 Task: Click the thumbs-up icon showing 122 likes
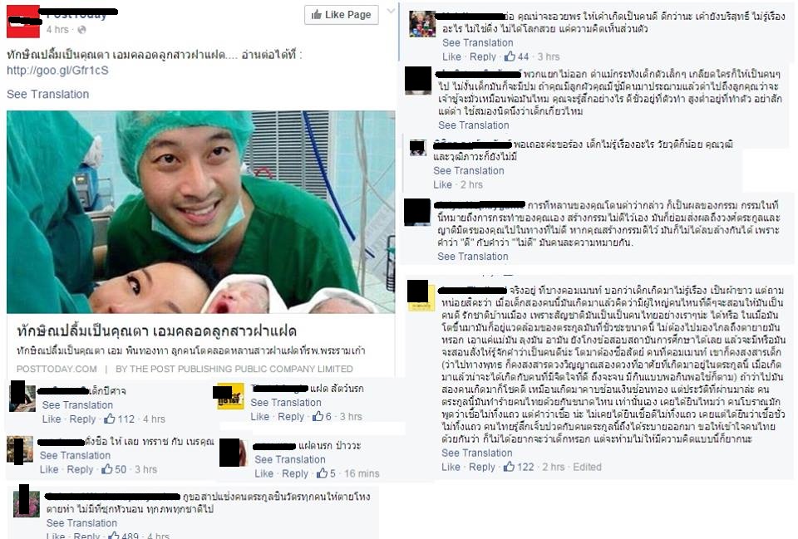point(509,467)
